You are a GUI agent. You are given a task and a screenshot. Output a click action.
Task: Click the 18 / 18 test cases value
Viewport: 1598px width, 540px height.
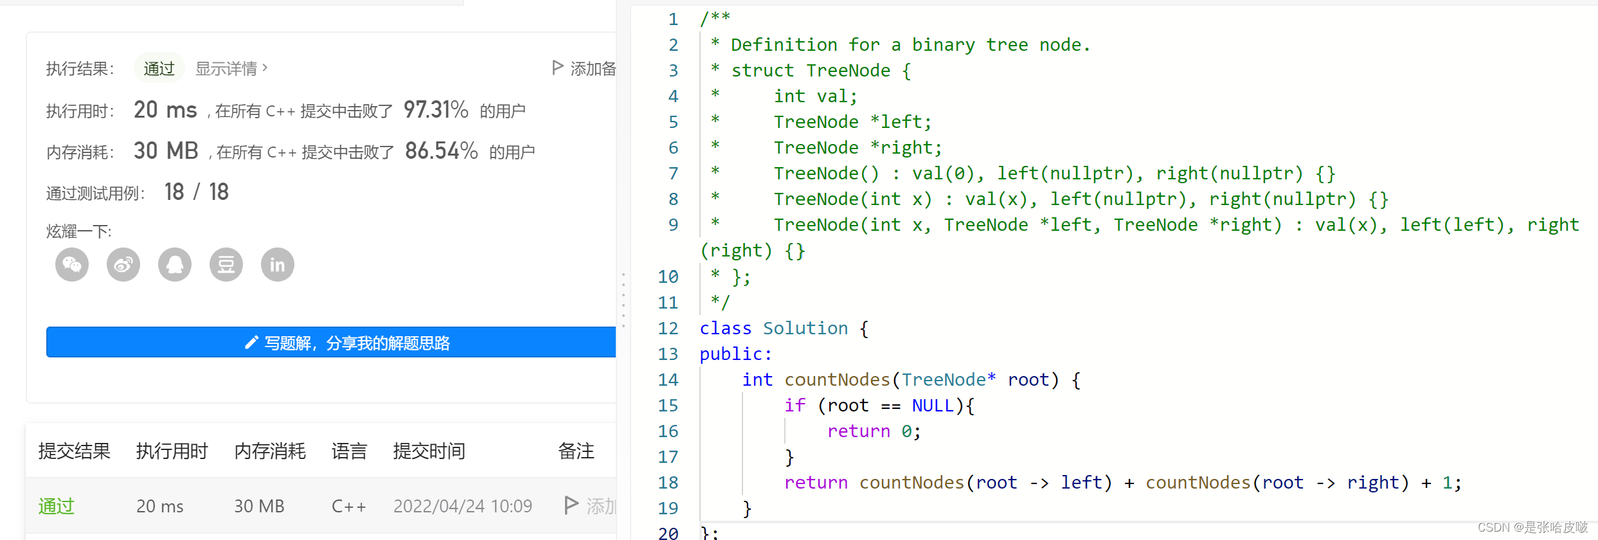[197, 192]
